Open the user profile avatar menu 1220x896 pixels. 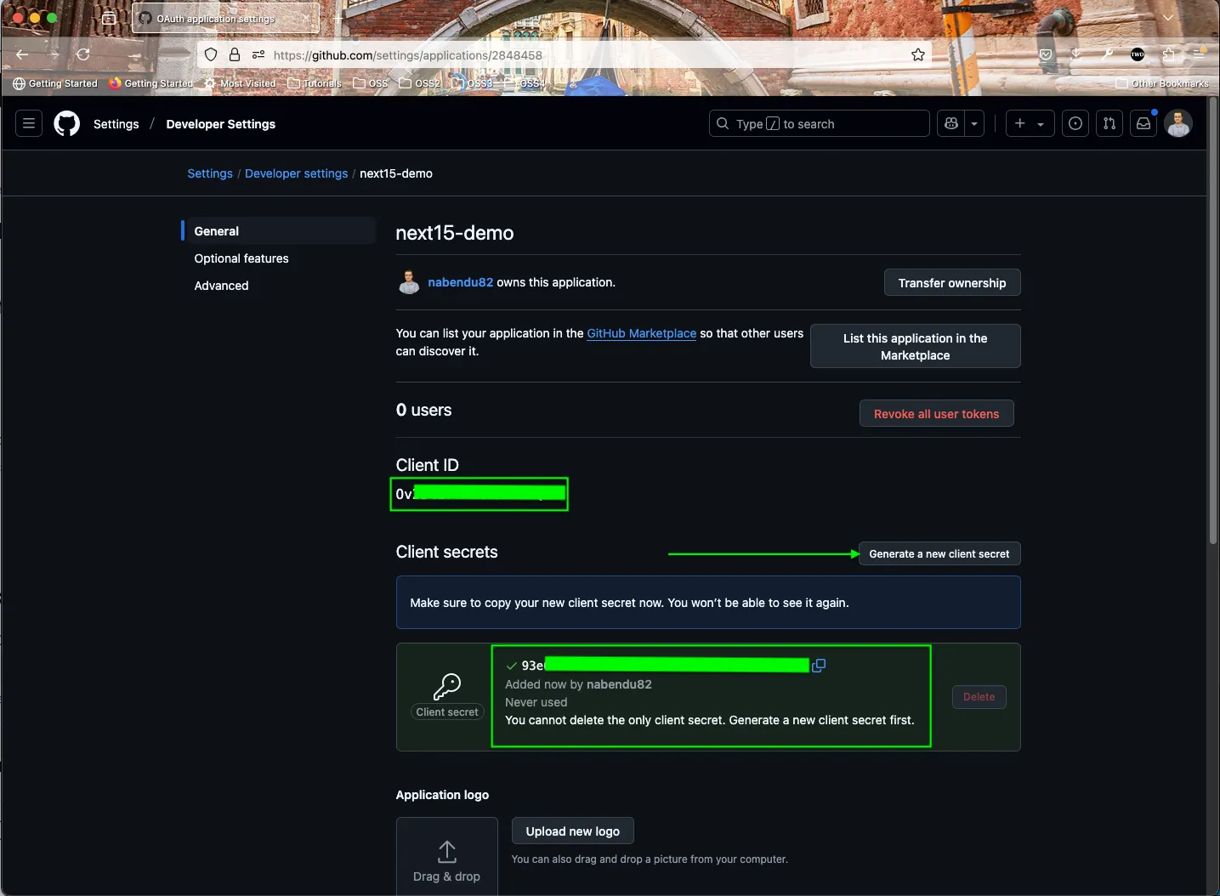tap(1178, 123)
